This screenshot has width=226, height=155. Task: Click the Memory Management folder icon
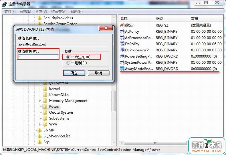coord(45,101)
